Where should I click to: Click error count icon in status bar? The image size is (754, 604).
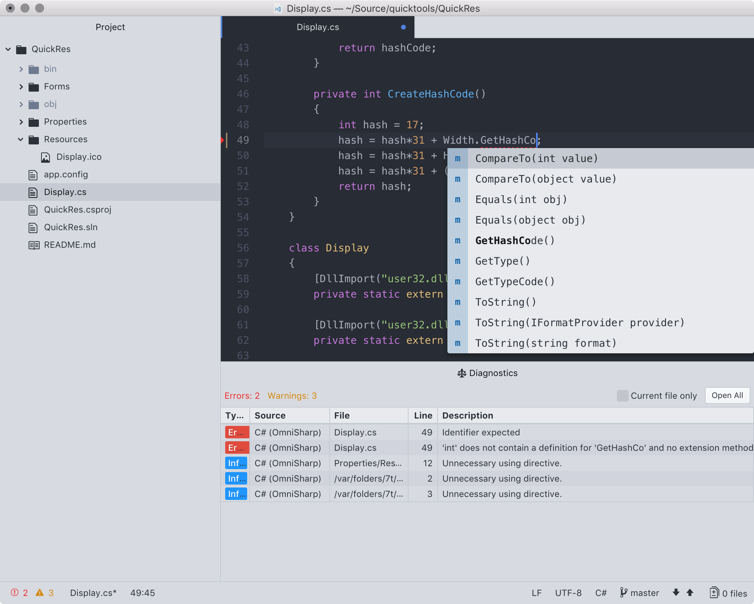coord(15,593)
